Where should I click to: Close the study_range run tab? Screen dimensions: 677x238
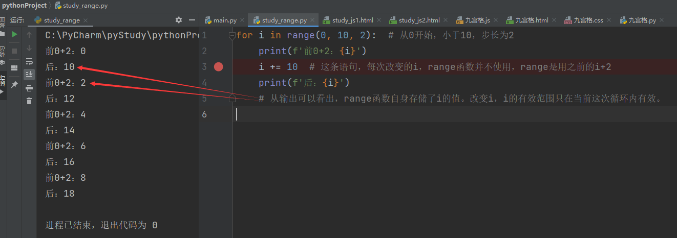pyautogui.click(x=86, y=20)
